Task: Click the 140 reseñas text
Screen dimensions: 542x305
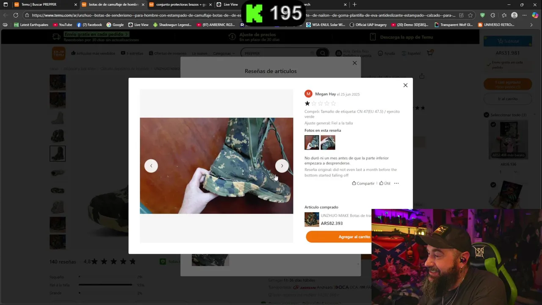Action: click(x=63, y=262)
